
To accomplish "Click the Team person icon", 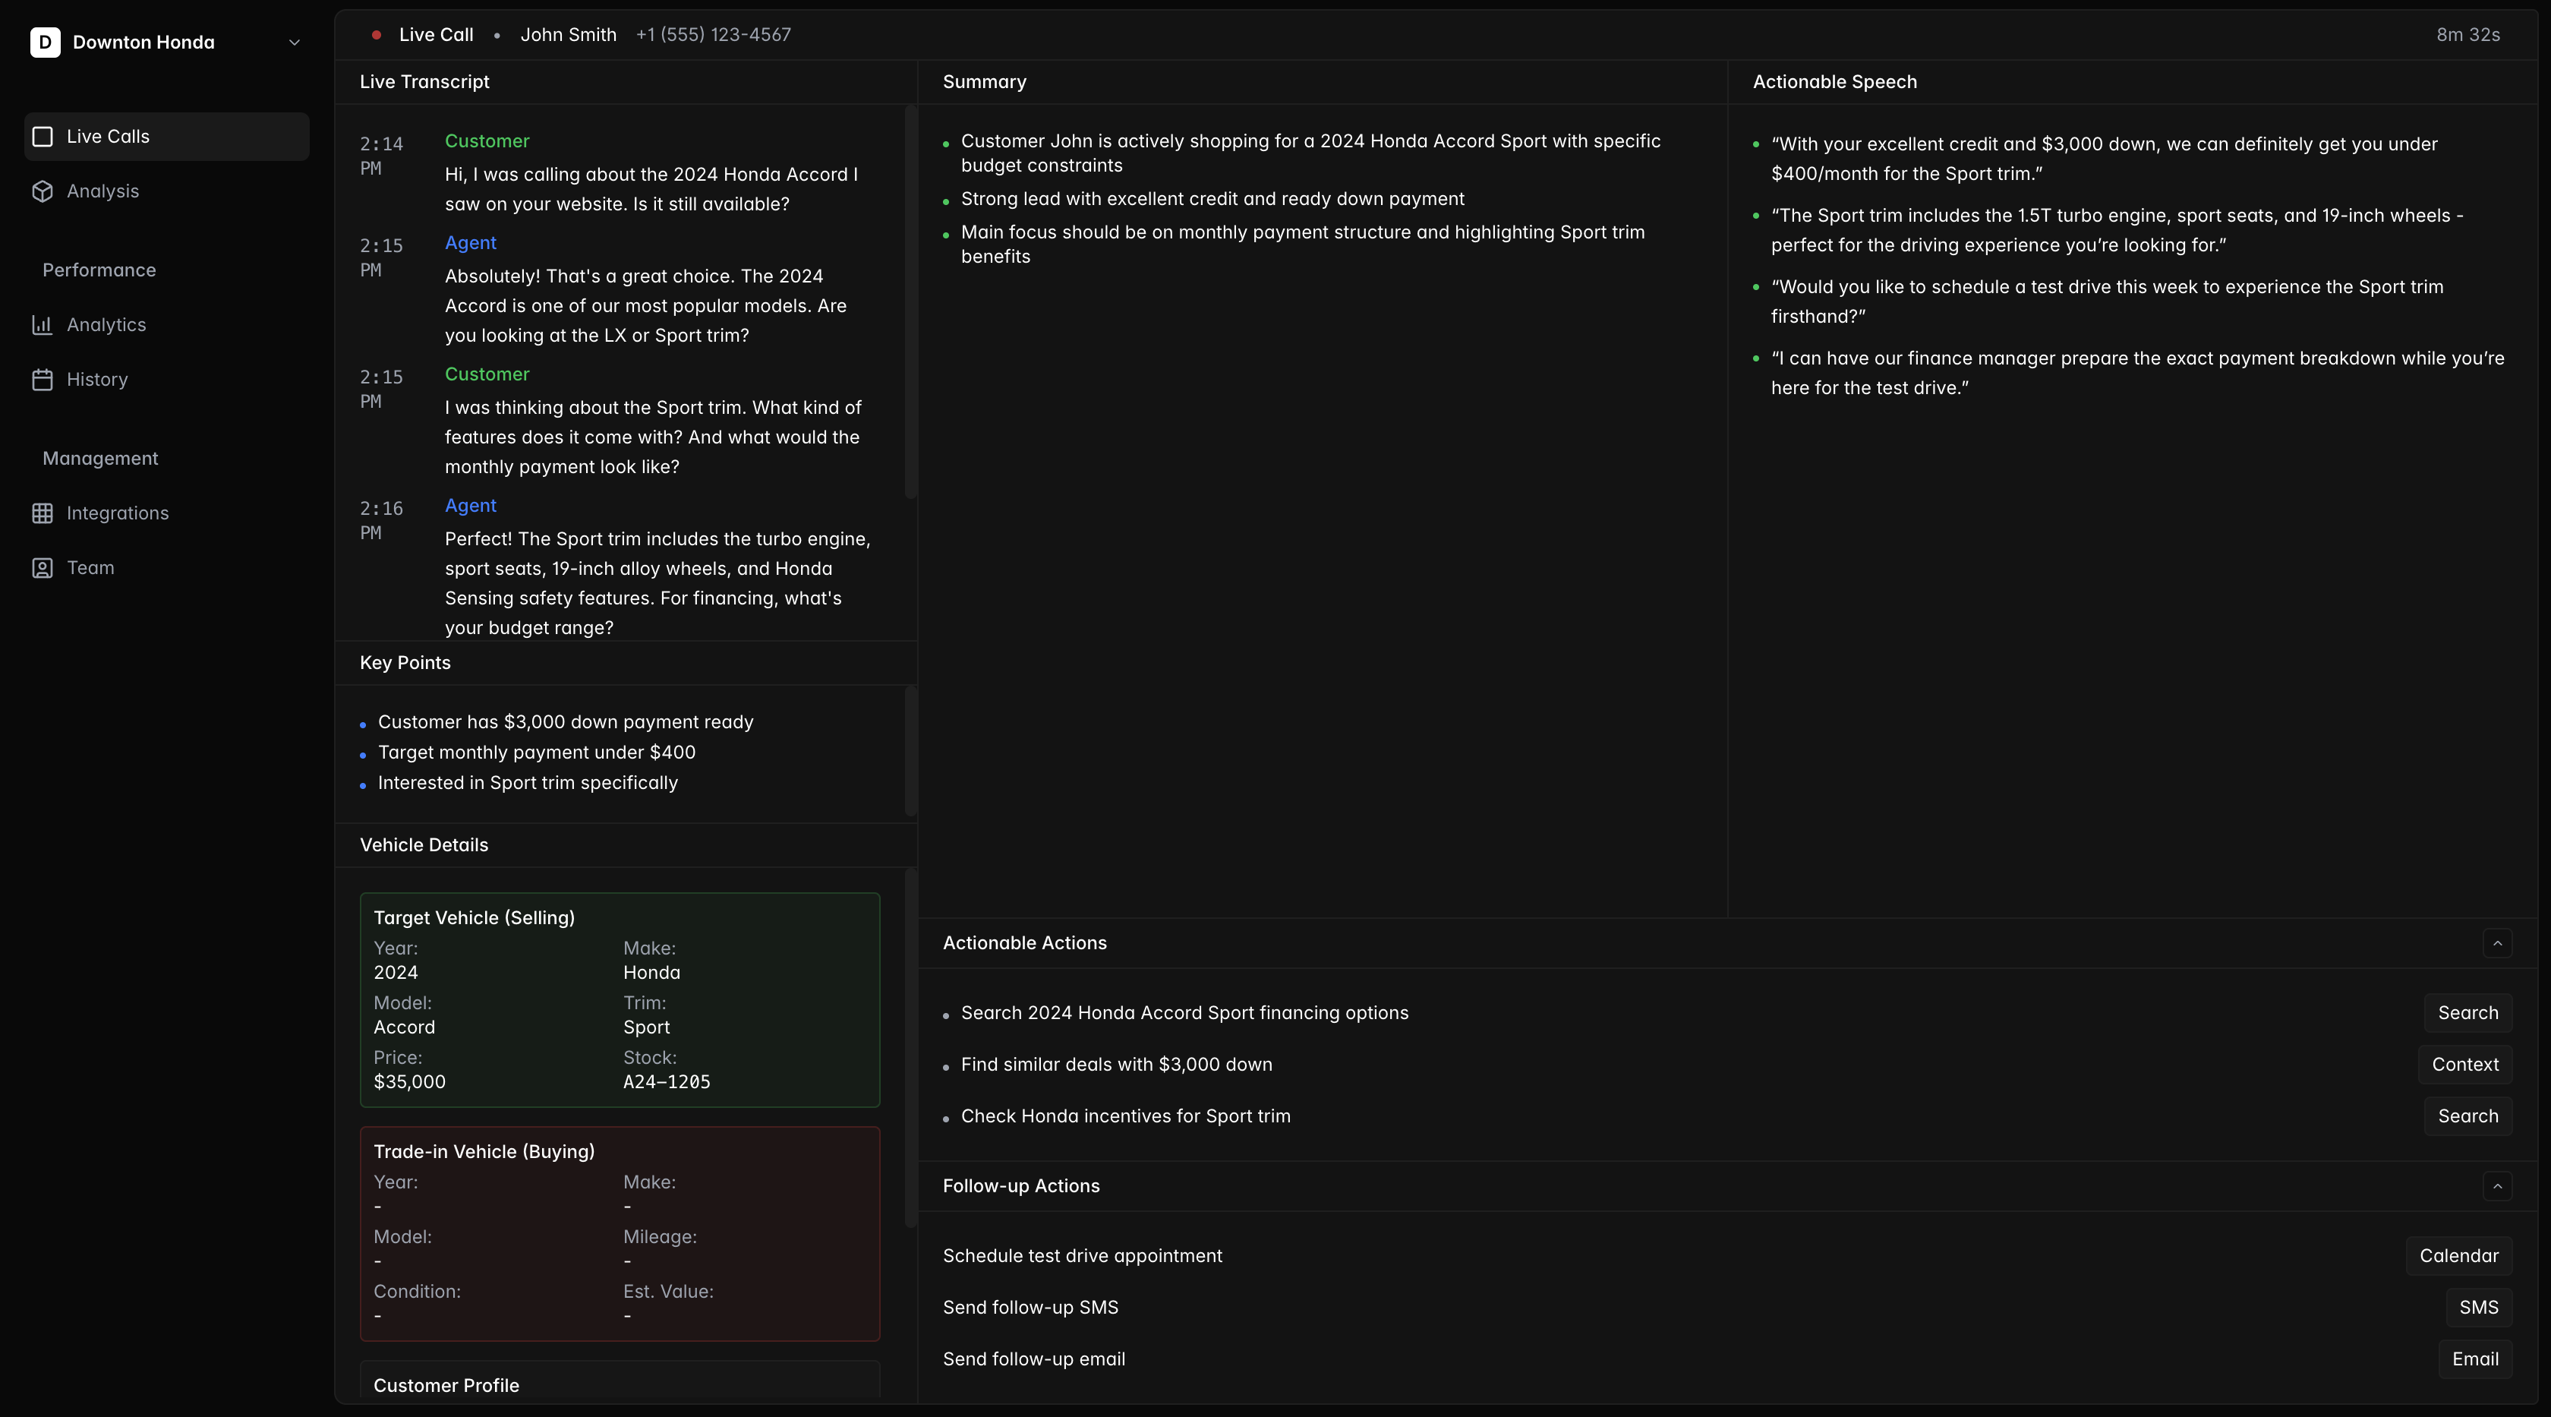I will coord(43,567).
